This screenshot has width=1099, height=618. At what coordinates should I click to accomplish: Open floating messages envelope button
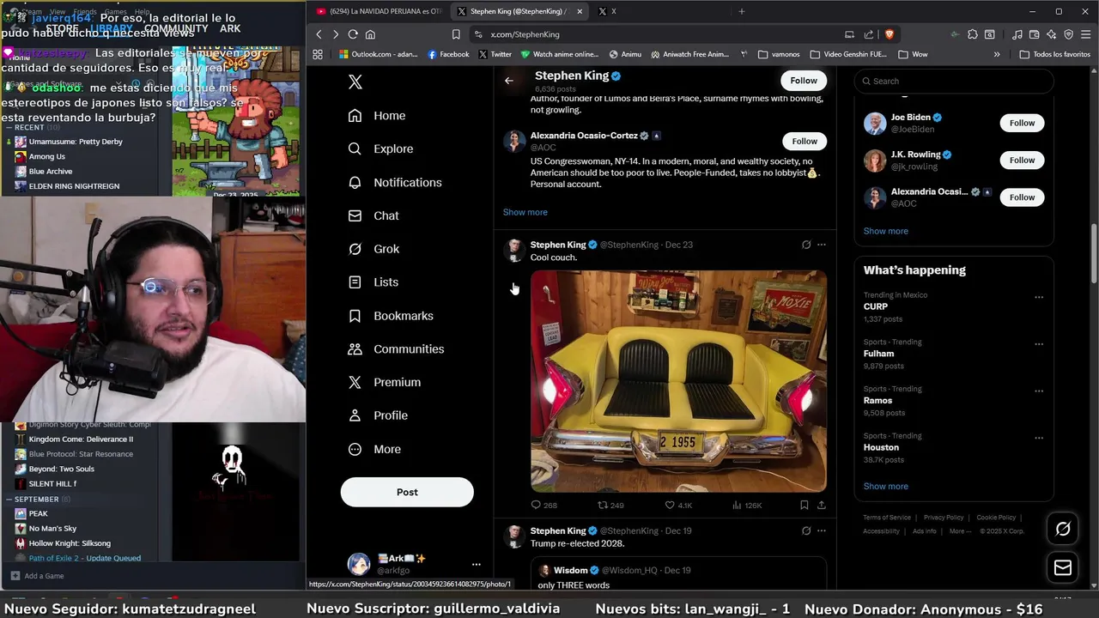pos(1063,568)
